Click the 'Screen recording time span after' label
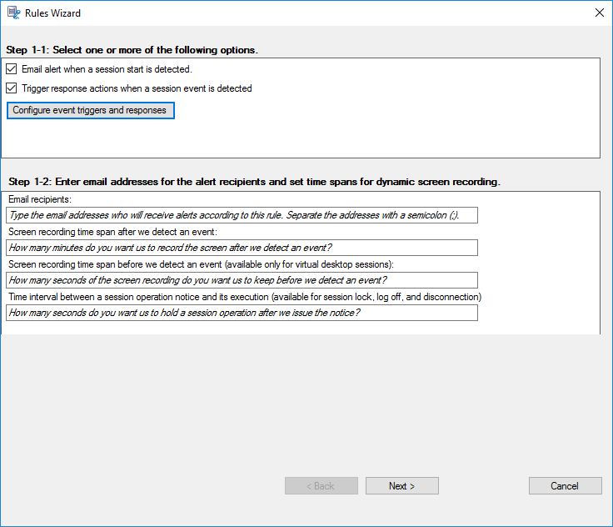This screenshot has width=613, height=527. coord(112,232)
